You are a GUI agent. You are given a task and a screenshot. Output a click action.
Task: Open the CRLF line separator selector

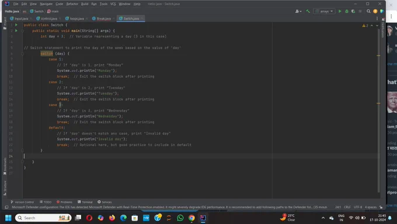(347, 207)
